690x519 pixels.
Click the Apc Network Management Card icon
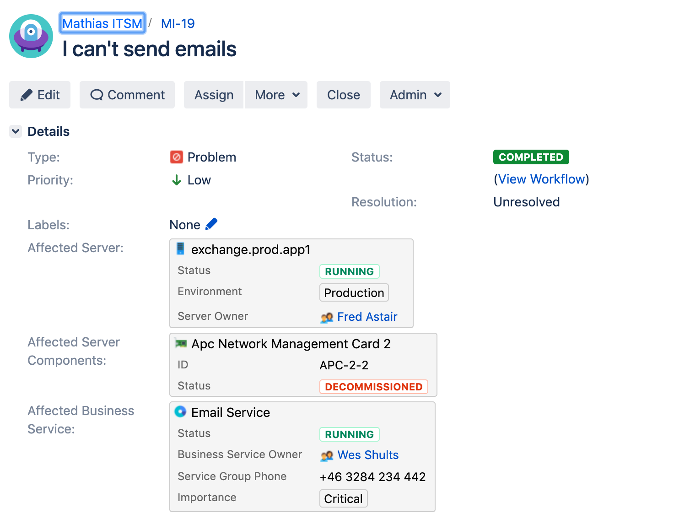[x=181, y=343]
